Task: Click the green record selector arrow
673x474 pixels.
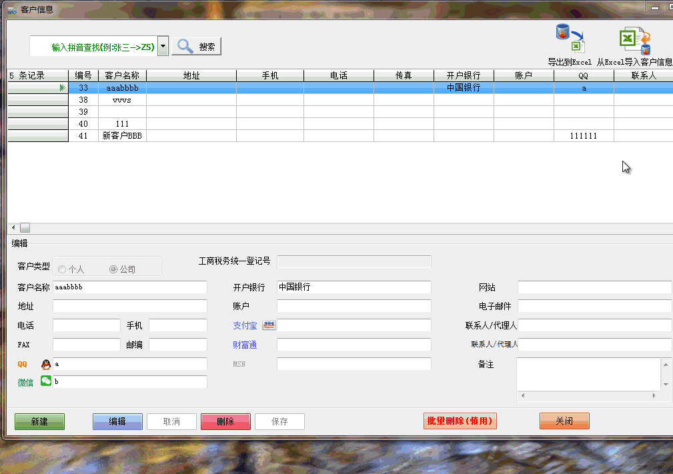Action: (61, 87)
